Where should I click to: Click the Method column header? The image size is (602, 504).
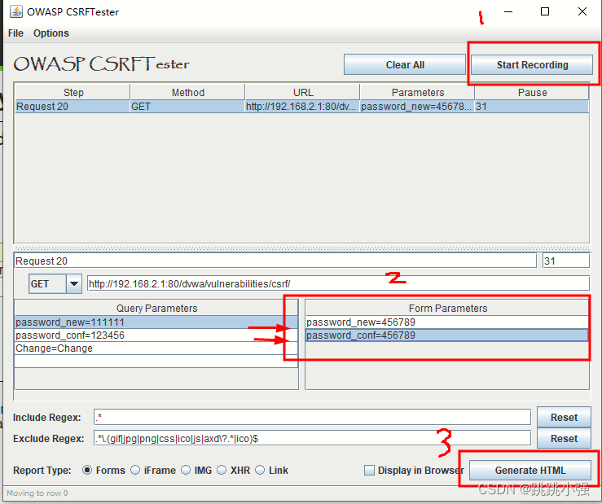(187, 93)
